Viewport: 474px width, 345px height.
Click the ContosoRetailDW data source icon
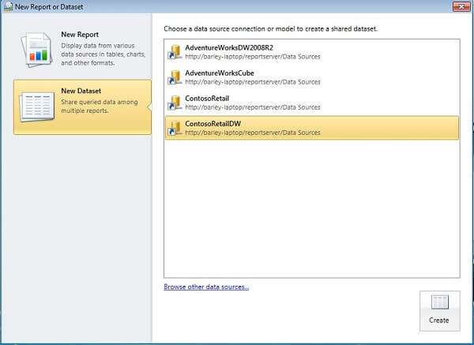click(175, 128)
